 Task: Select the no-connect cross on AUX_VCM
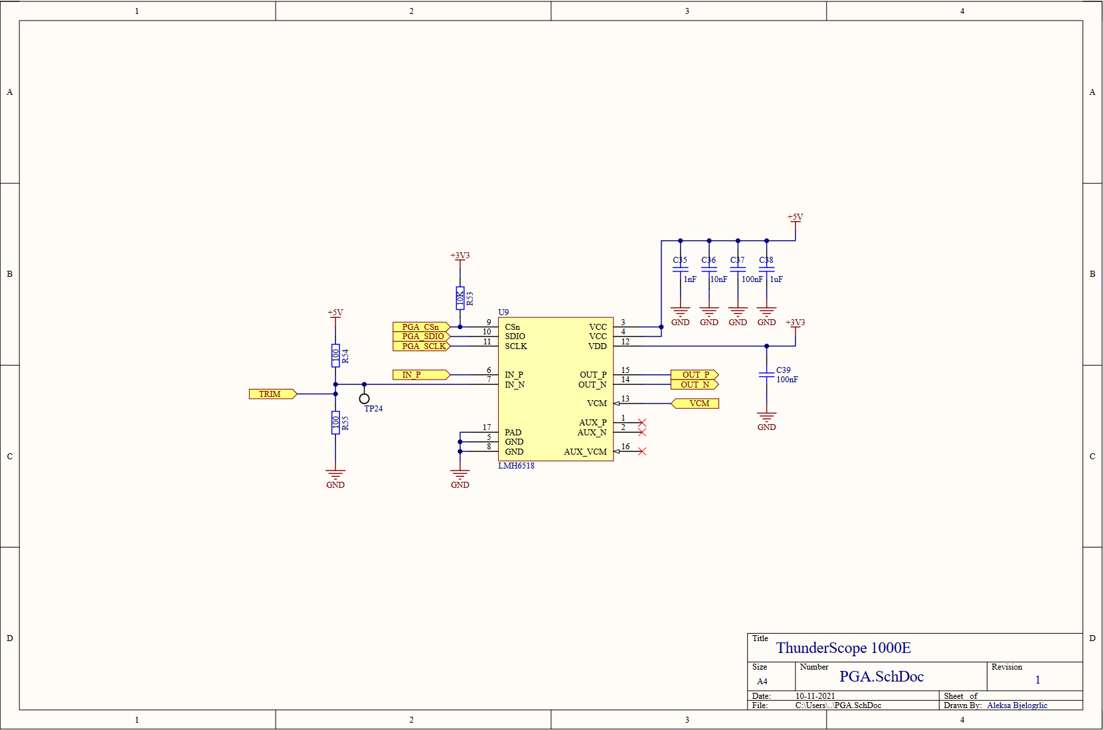click(x=642, y=451)
